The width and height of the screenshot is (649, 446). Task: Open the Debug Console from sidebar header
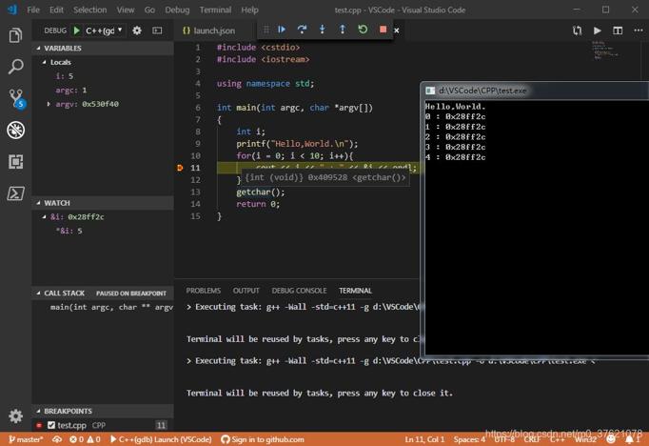point(157,30)
